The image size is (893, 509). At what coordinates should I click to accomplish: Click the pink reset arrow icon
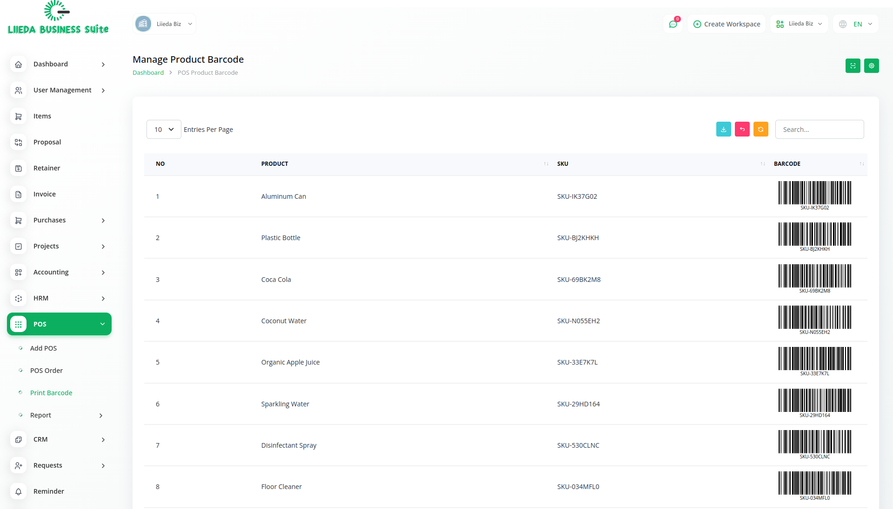point(742,130)
